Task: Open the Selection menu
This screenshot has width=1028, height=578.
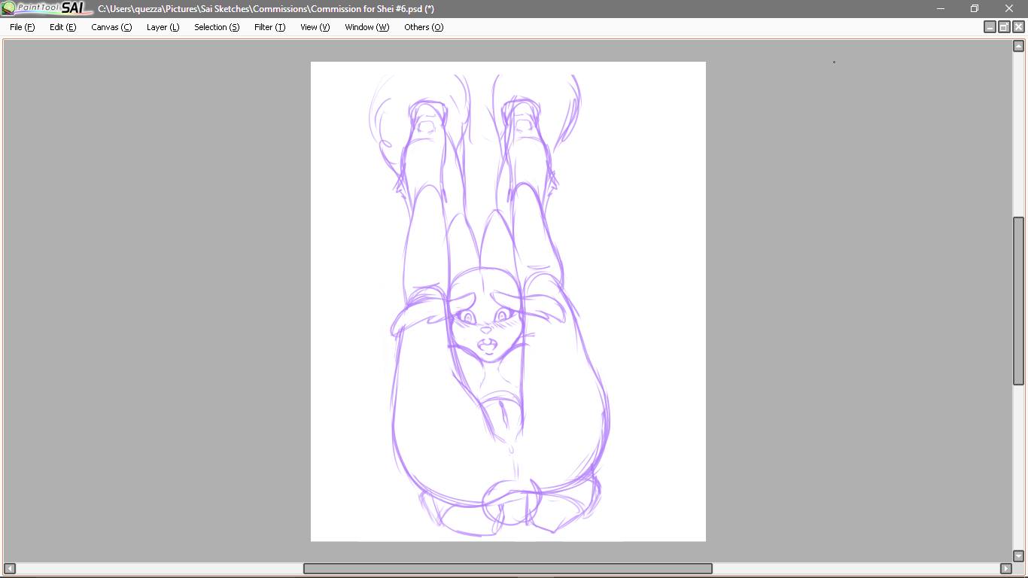Action: (217, 27)
